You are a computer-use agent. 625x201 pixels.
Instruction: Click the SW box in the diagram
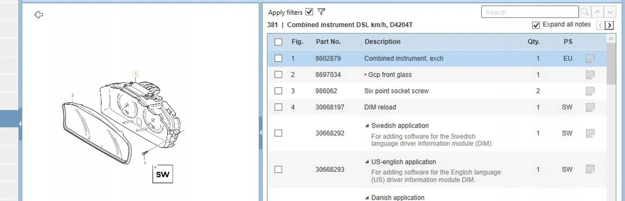pos(162,174)
